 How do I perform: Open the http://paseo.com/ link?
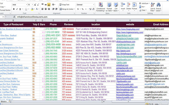click(x=123, y=50)
